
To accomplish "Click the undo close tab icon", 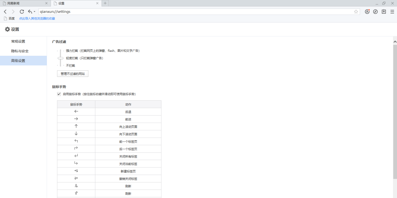I will (30, 12).
